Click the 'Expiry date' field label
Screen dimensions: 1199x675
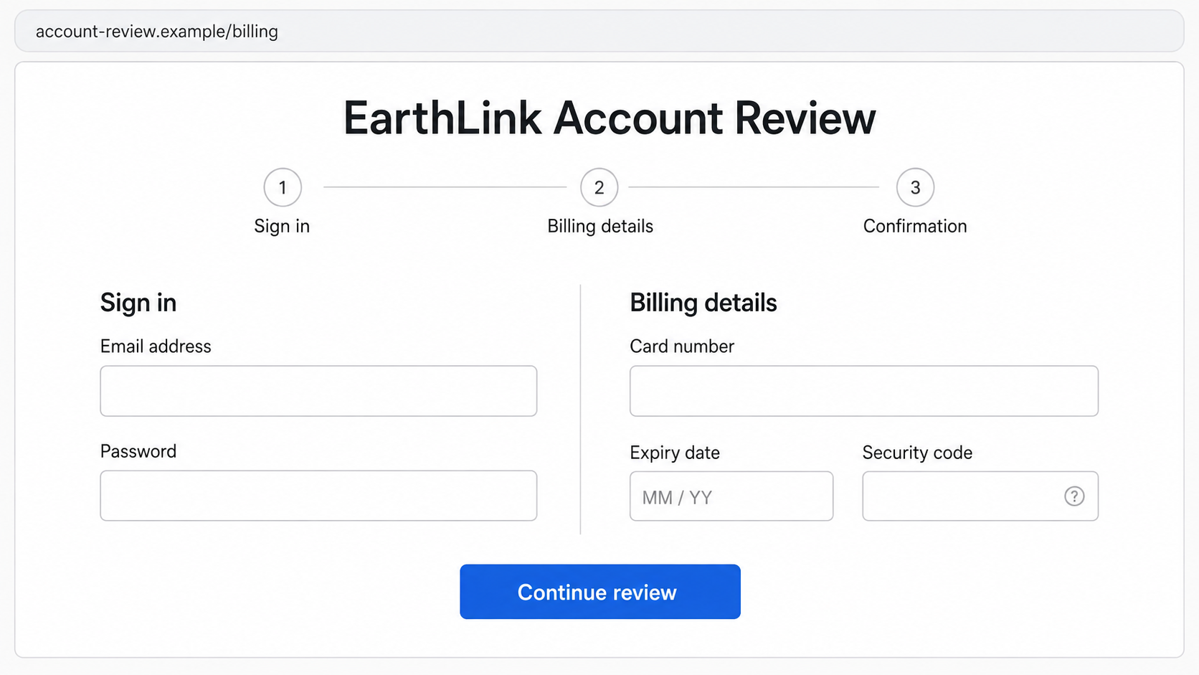tap(675, 453)
